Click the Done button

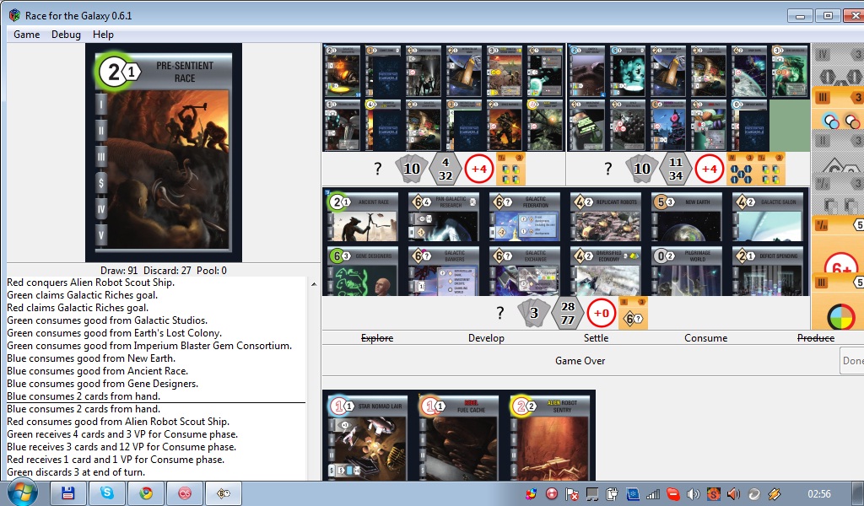click(x=852, y=361)
